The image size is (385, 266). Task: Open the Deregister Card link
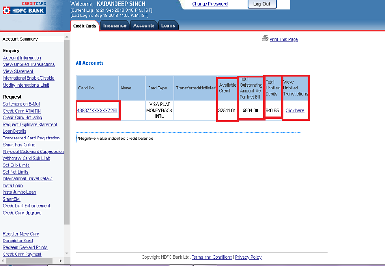click(18, 241)
